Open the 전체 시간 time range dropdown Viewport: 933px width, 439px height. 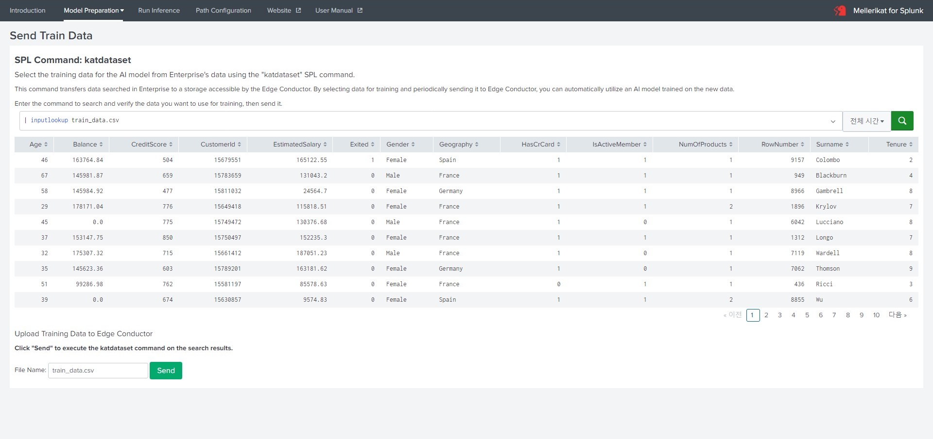pyautogui.click(x=866, y=121)
